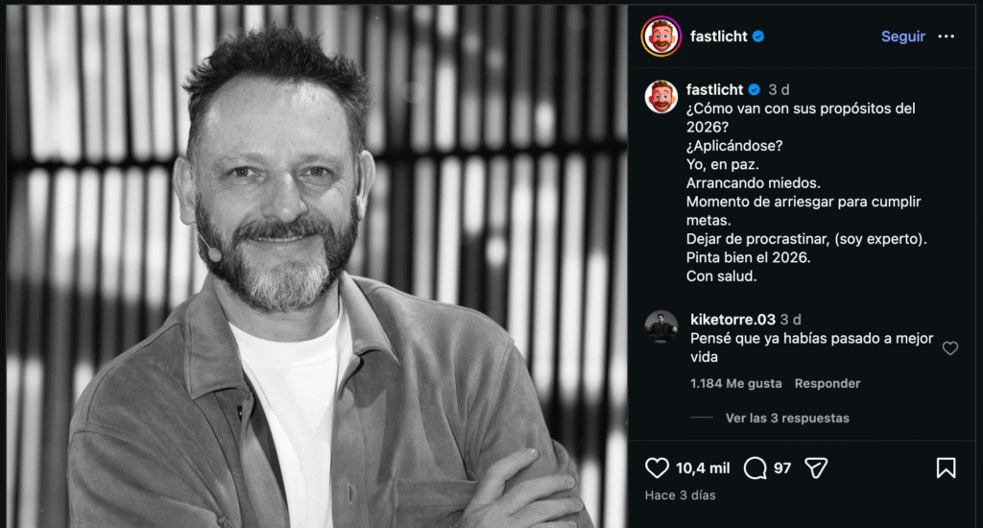Follow fastlicht with Seguir button
983x528 pixels.
pyautogui.click(x=902, y=36)
